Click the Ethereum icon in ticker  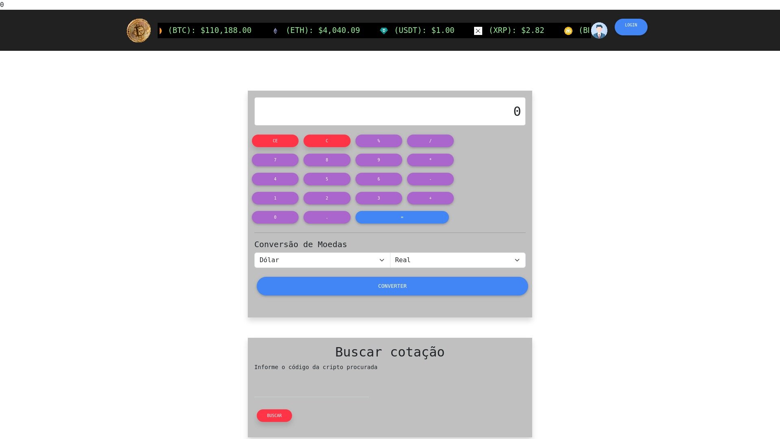tap(275, 31)
